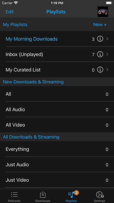
Task: Create a playlist with New +
Action: [100, 24]
